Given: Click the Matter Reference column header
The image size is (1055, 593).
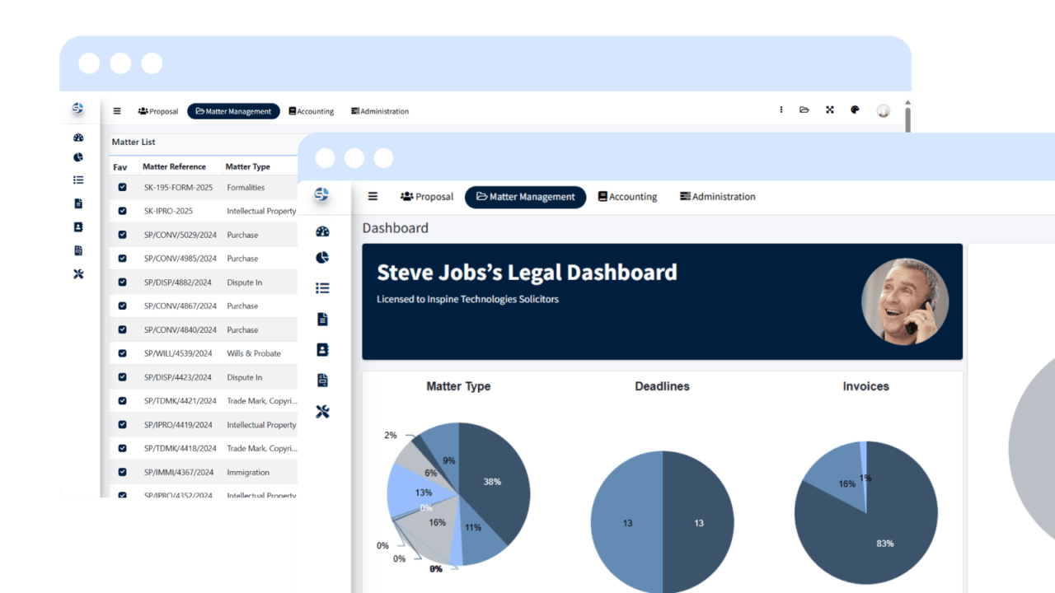Looking at the screenshot, I should pos(174,166).
